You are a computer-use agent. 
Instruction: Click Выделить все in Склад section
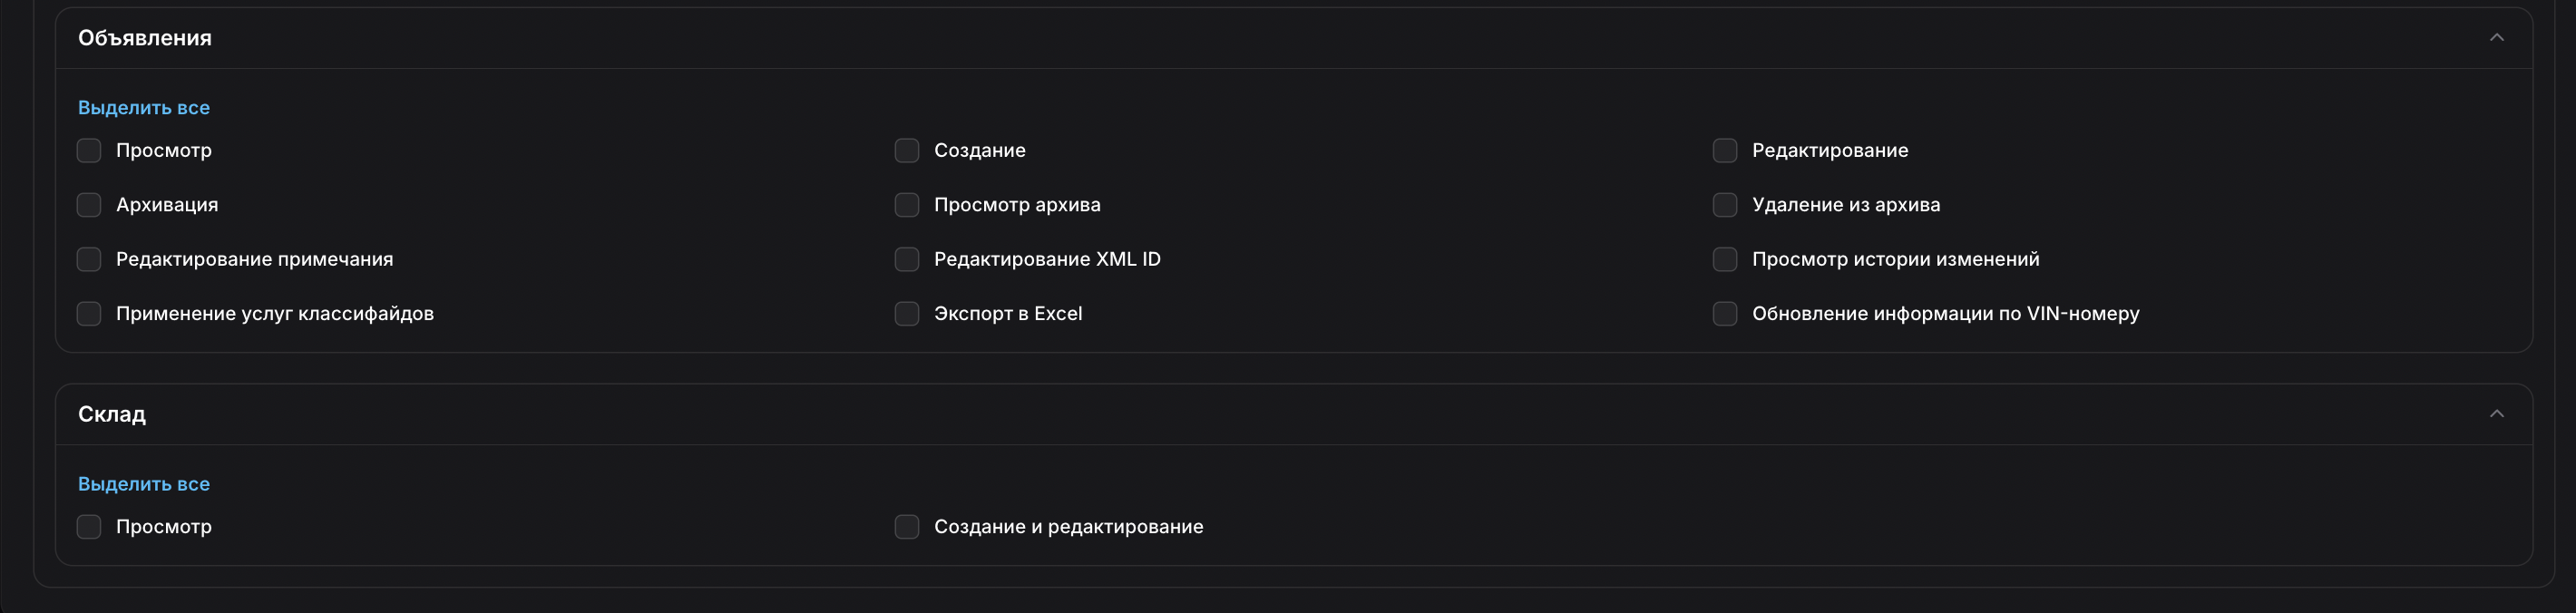click(x=144, y=484)
